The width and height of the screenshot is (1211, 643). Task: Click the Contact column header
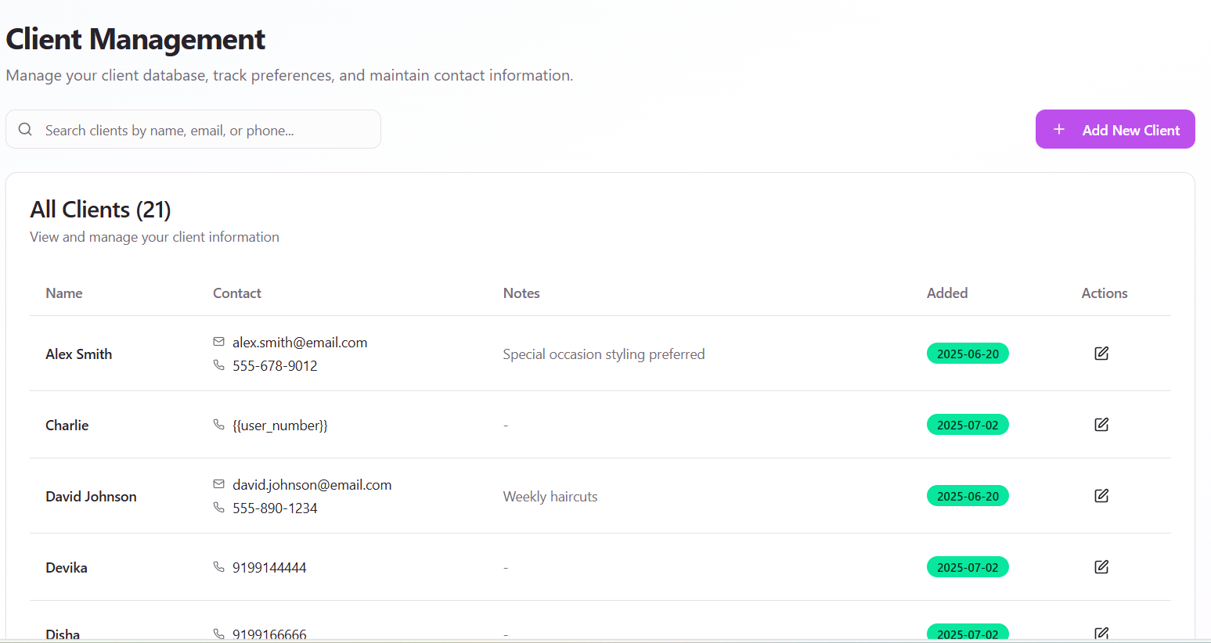237,293
